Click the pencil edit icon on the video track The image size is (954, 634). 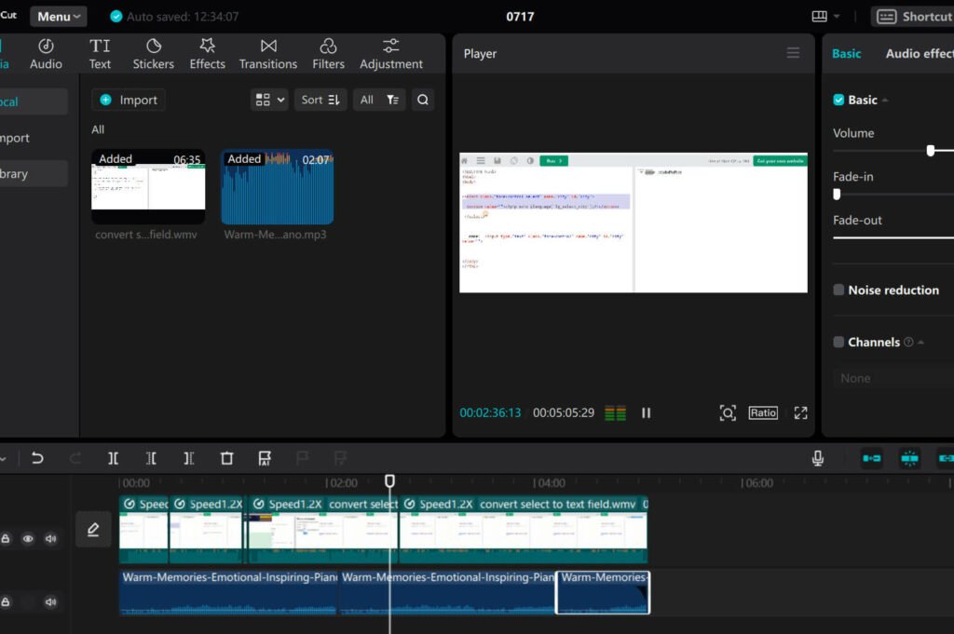click(x=92, y=530)
